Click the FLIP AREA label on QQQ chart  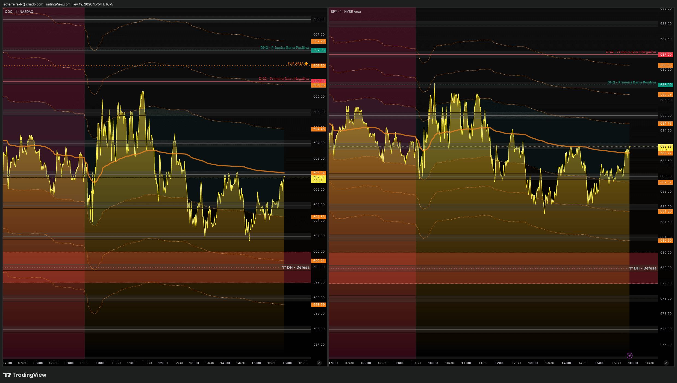click(x=295, y=64)
